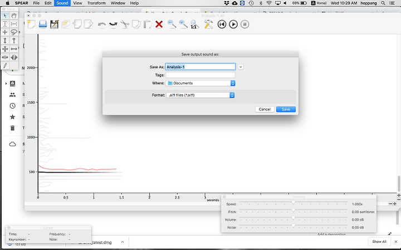Click Show All in browser download bar
The height and width of the screenshot is (250, 401).
tap(379, 242)
